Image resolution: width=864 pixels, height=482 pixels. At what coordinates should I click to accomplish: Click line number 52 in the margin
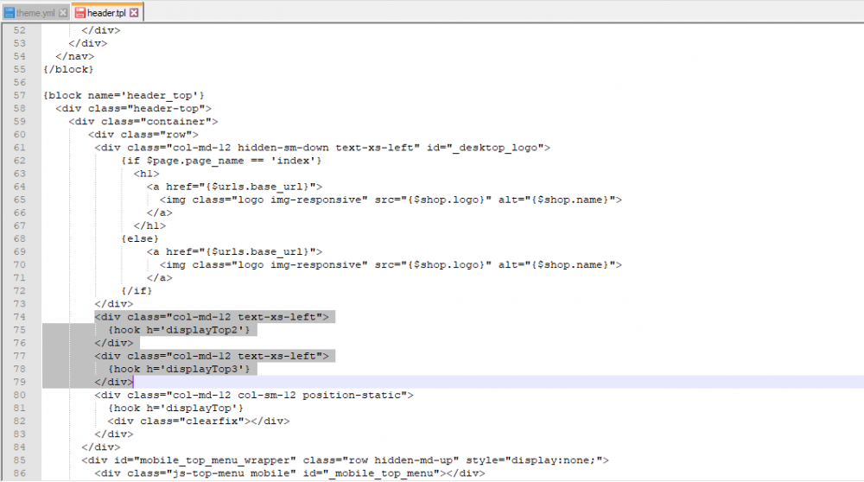pyautogui.click(x=20, y=30)
